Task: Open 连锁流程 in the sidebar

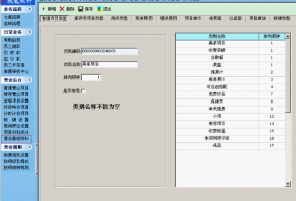Action: [12, 24]
